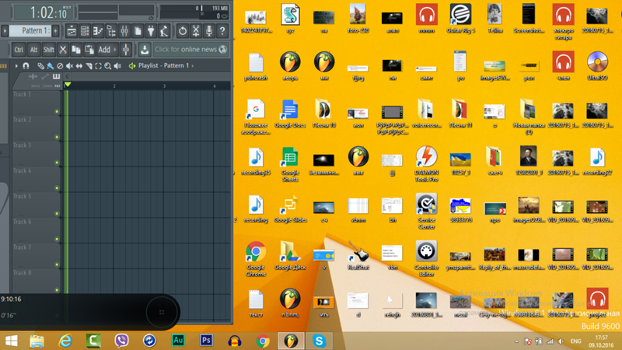This screenshot has width=622, height=350.
Task: Add a new pattern with the plus button
Action: [x=55, y=31]
